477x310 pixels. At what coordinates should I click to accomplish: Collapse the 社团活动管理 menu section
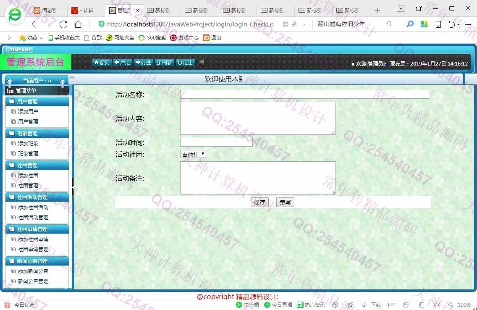point(37,197)
